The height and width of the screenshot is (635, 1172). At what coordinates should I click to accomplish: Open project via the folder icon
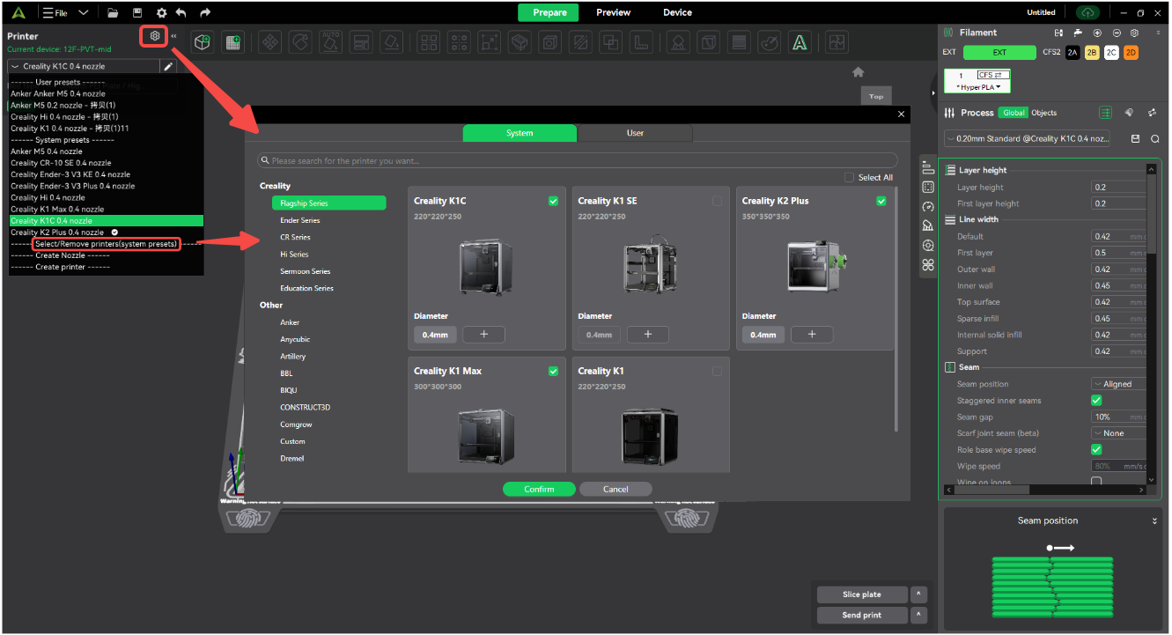point(113,13)
